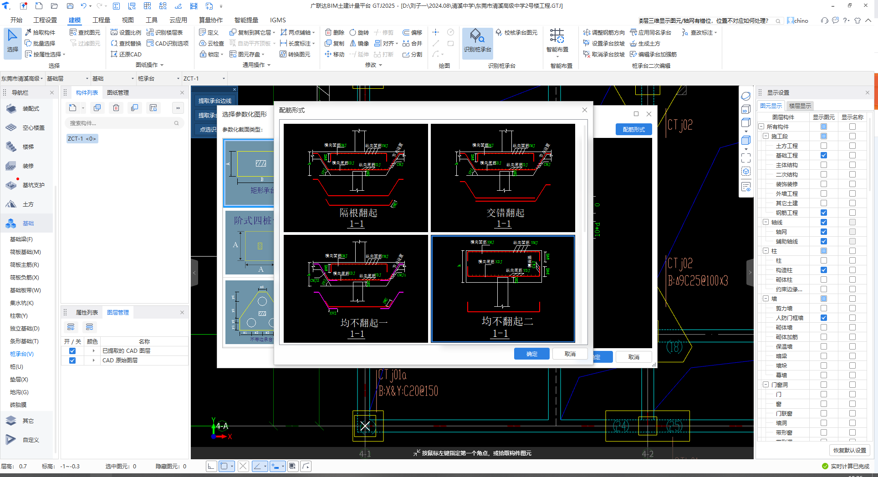Viewport: 878px width, 477px height.
Task: Toggle 显示图元 checkbox for 构造柱
Action: point(824,270)
